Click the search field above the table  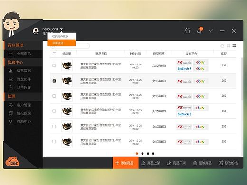(x=70, y=46)
